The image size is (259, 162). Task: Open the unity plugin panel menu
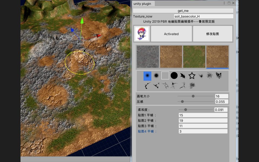224,3
